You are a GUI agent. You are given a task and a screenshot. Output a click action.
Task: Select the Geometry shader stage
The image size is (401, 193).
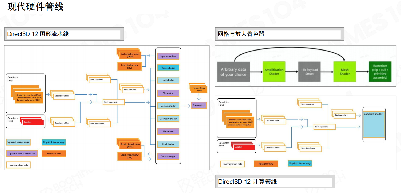tap(168, 119)
